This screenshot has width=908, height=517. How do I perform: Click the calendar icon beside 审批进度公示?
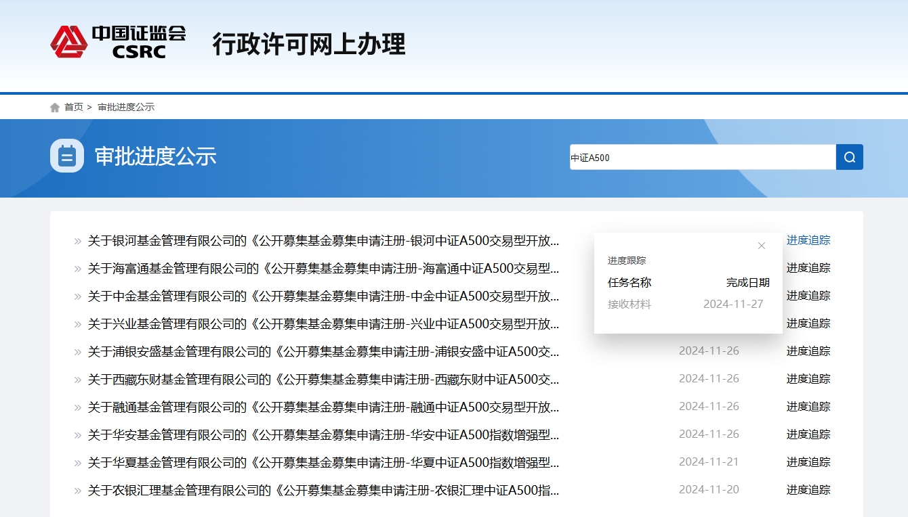click(x=67, y=156)
